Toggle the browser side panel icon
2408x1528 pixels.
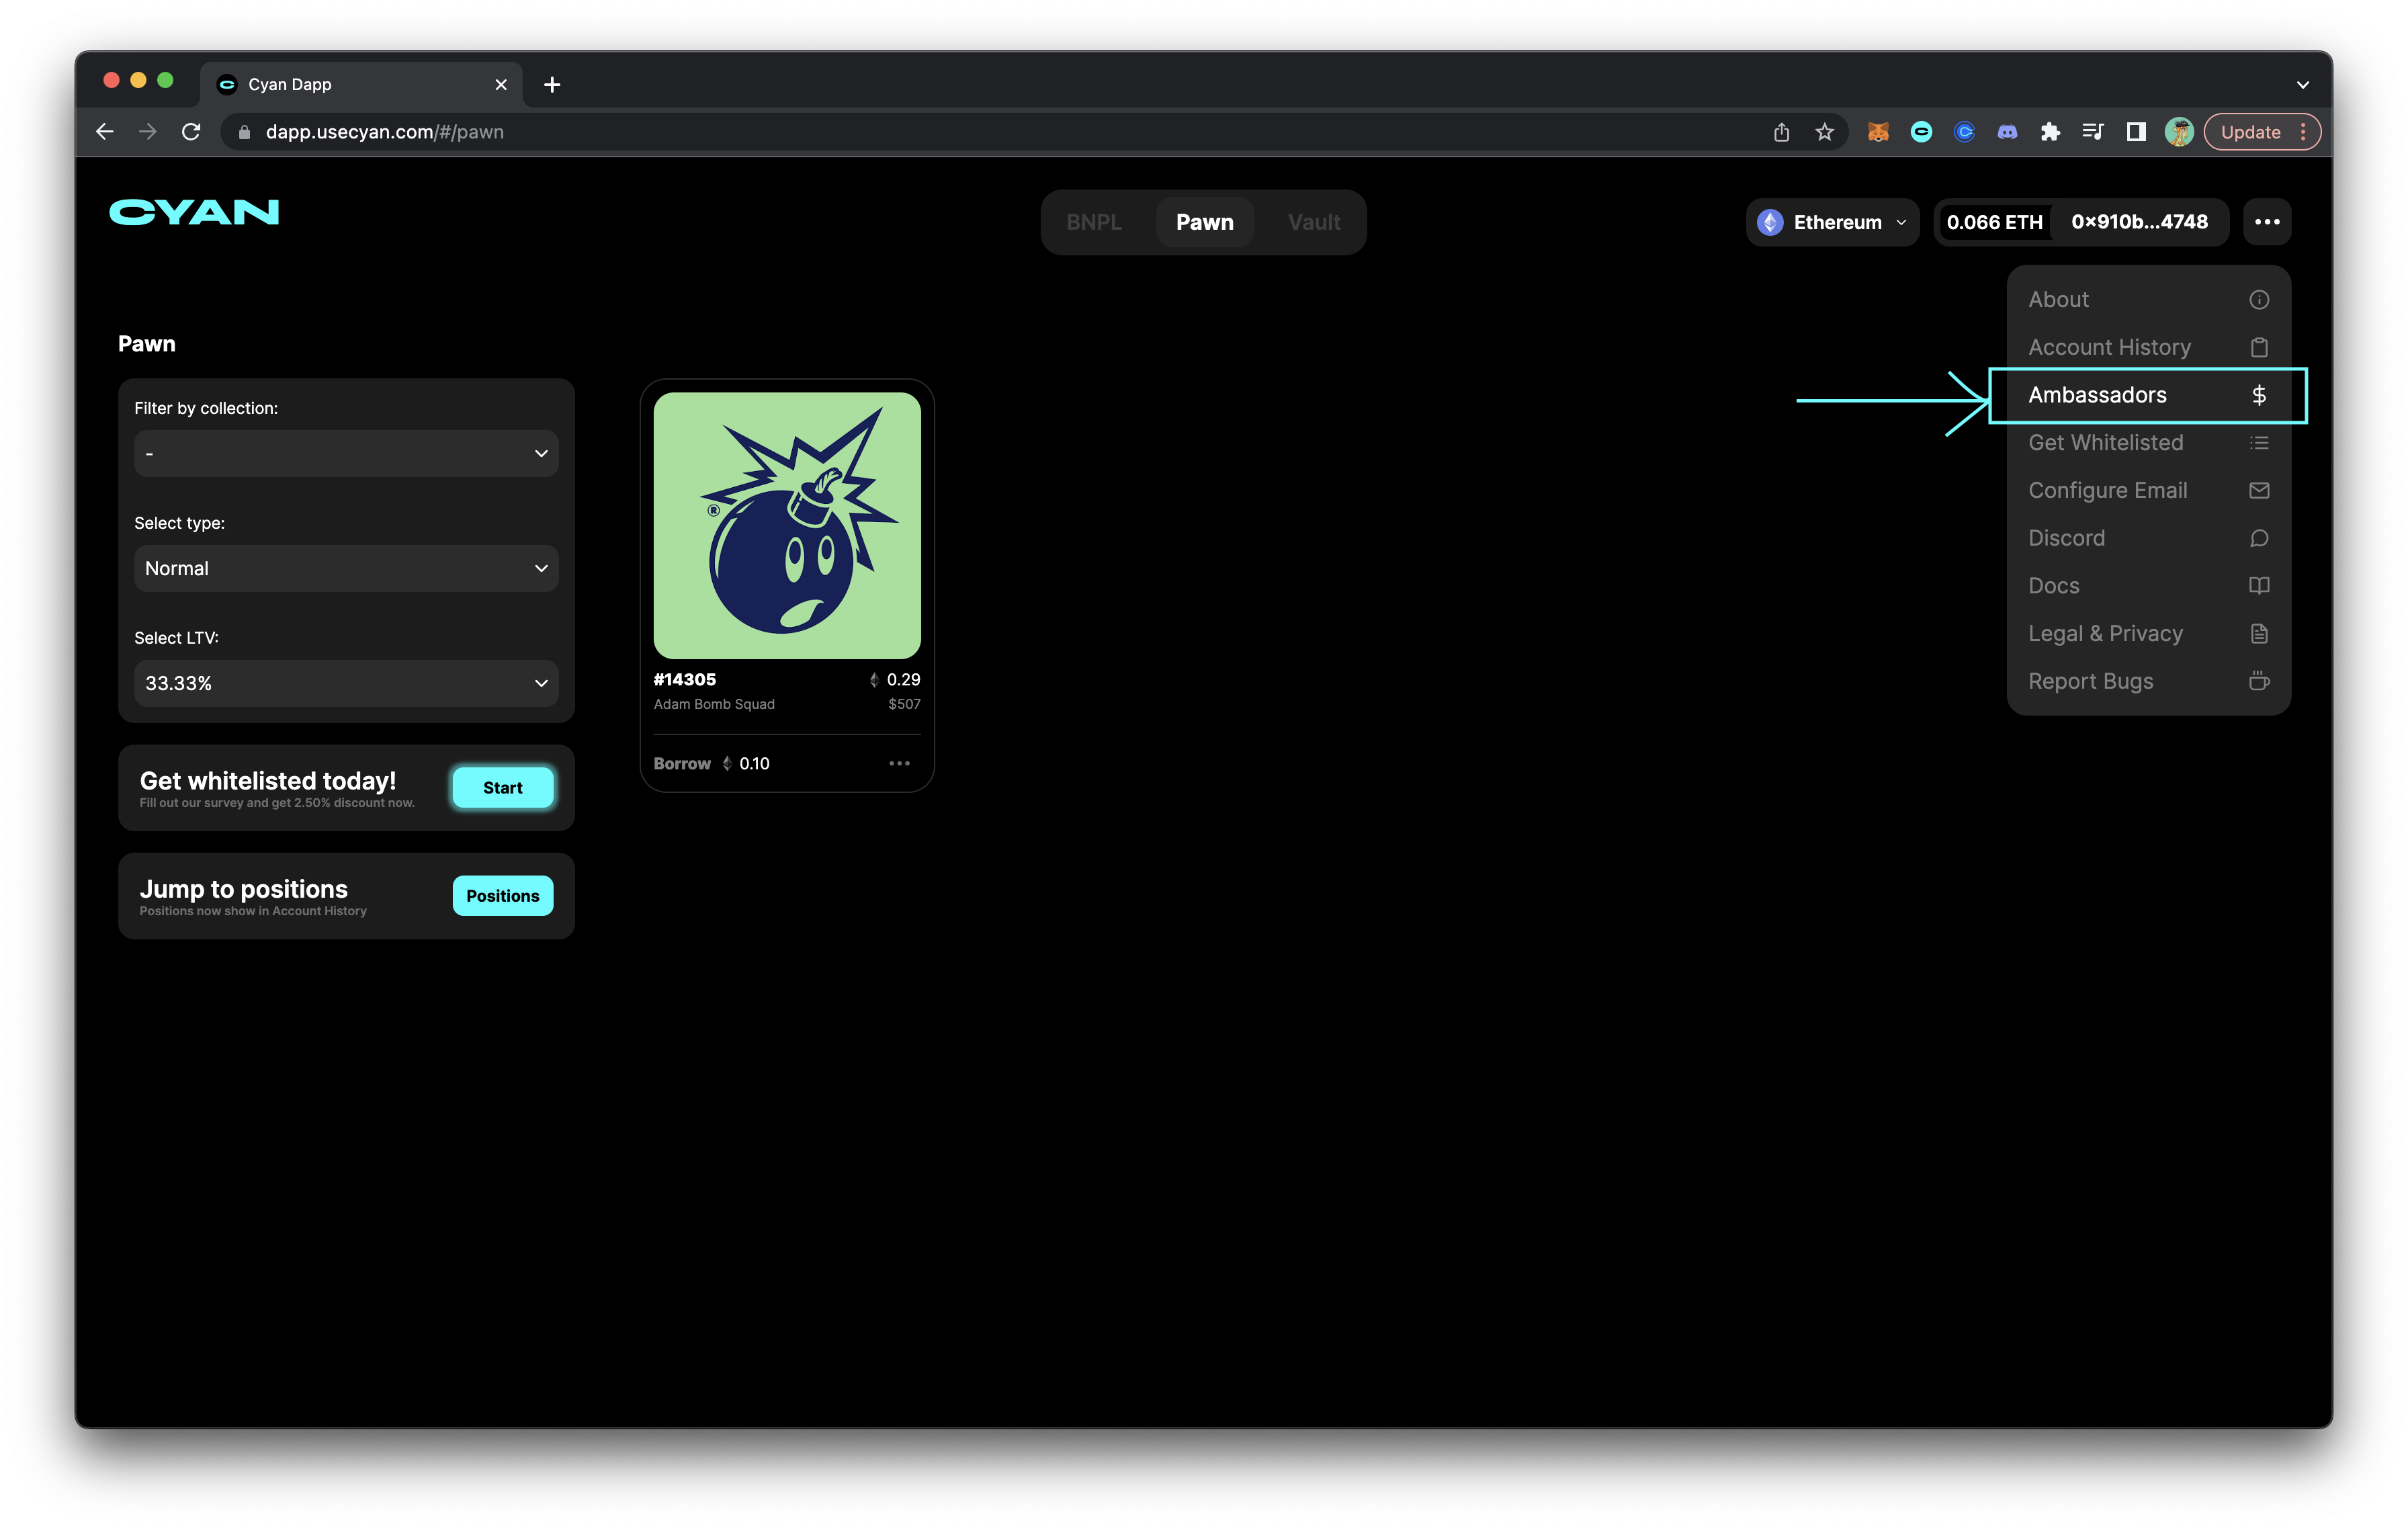(2136, 132)
